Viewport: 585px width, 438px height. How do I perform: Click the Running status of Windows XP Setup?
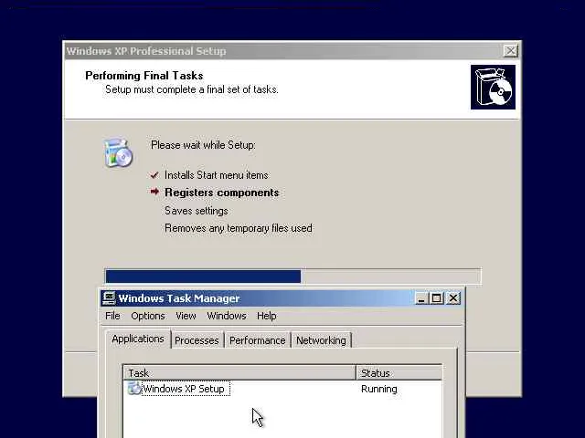coord(378,389)
